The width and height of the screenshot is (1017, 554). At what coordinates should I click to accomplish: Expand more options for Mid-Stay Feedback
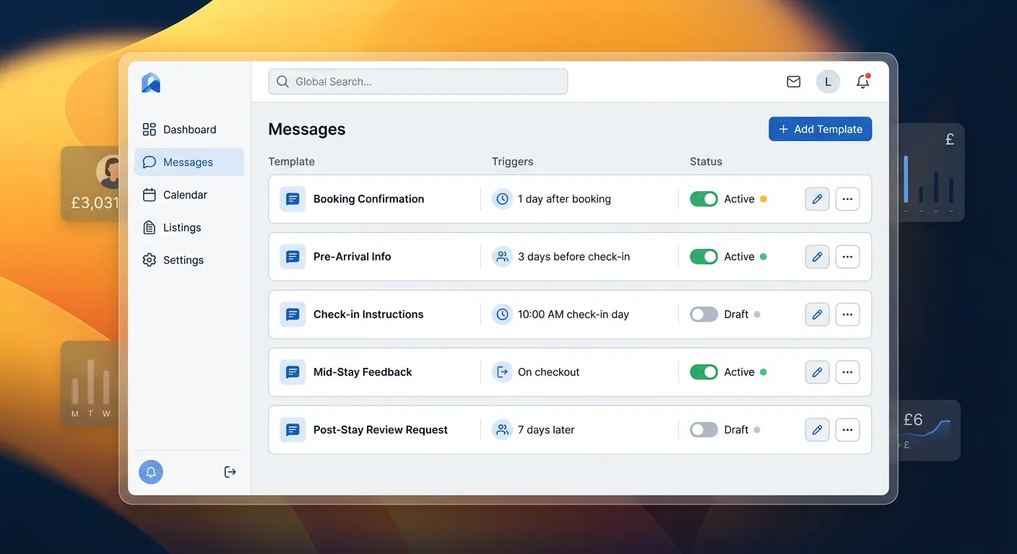(848, 372)
